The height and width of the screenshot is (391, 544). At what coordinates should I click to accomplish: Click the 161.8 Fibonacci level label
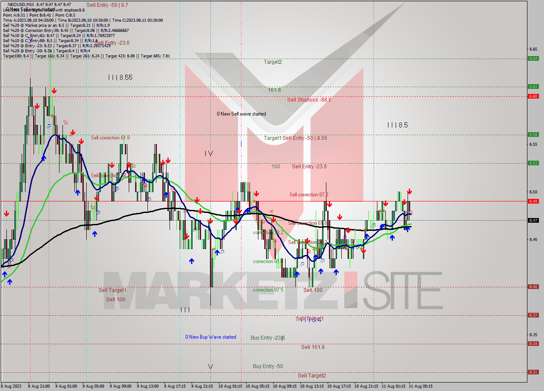[x=274, y=90]
